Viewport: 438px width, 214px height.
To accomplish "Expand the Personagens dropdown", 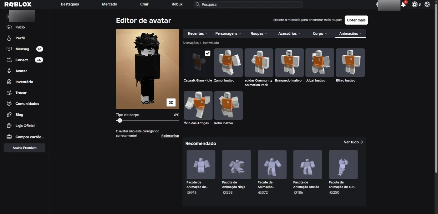I will click(x=228, y=34).
